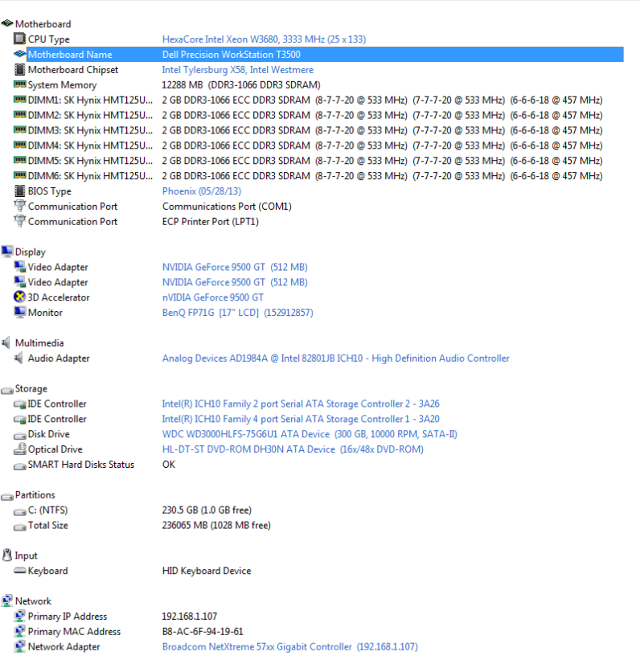Click the Audio Adapter speaker icon
Screen dimensions: 640x664
tap(18, 358)
